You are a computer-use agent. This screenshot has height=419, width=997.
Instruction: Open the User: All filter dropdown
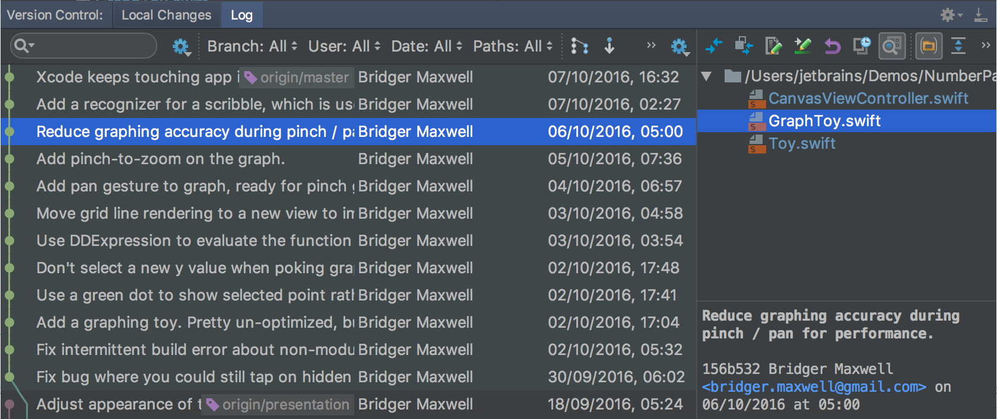tap(344, 46)
